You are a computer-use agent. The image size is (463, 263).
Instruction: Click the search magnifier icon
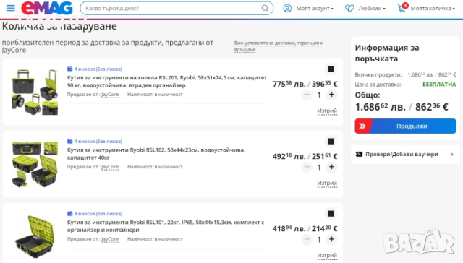coord(265,8)
